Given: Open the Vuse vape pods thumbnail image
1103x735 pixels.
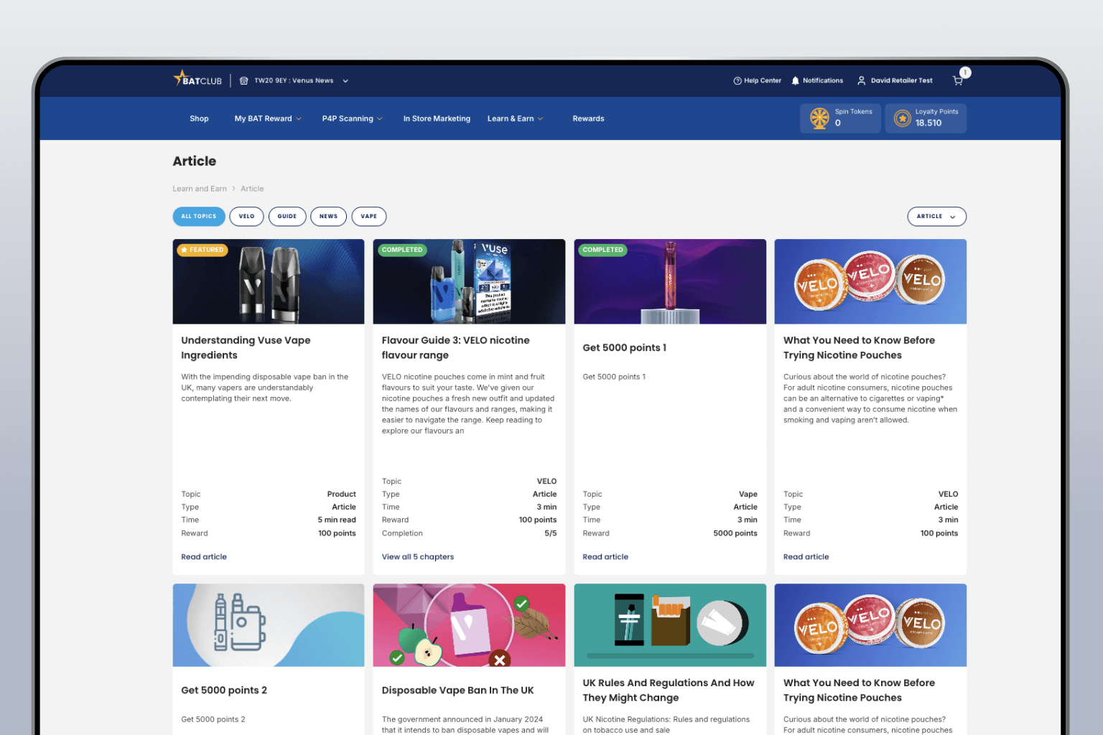Looking at the screenshot, I should pos(269,281).
